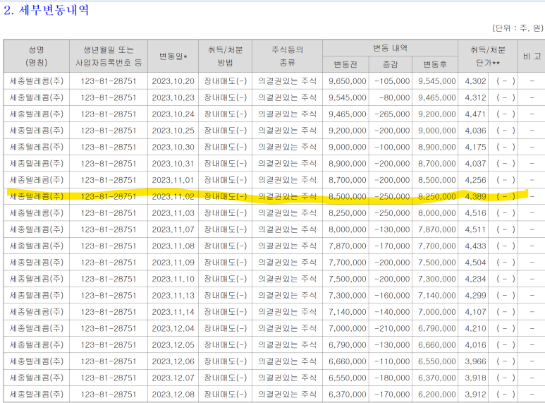545x403 pixels.
Task: Click the change amount -110,000
Action: [392, 361]
